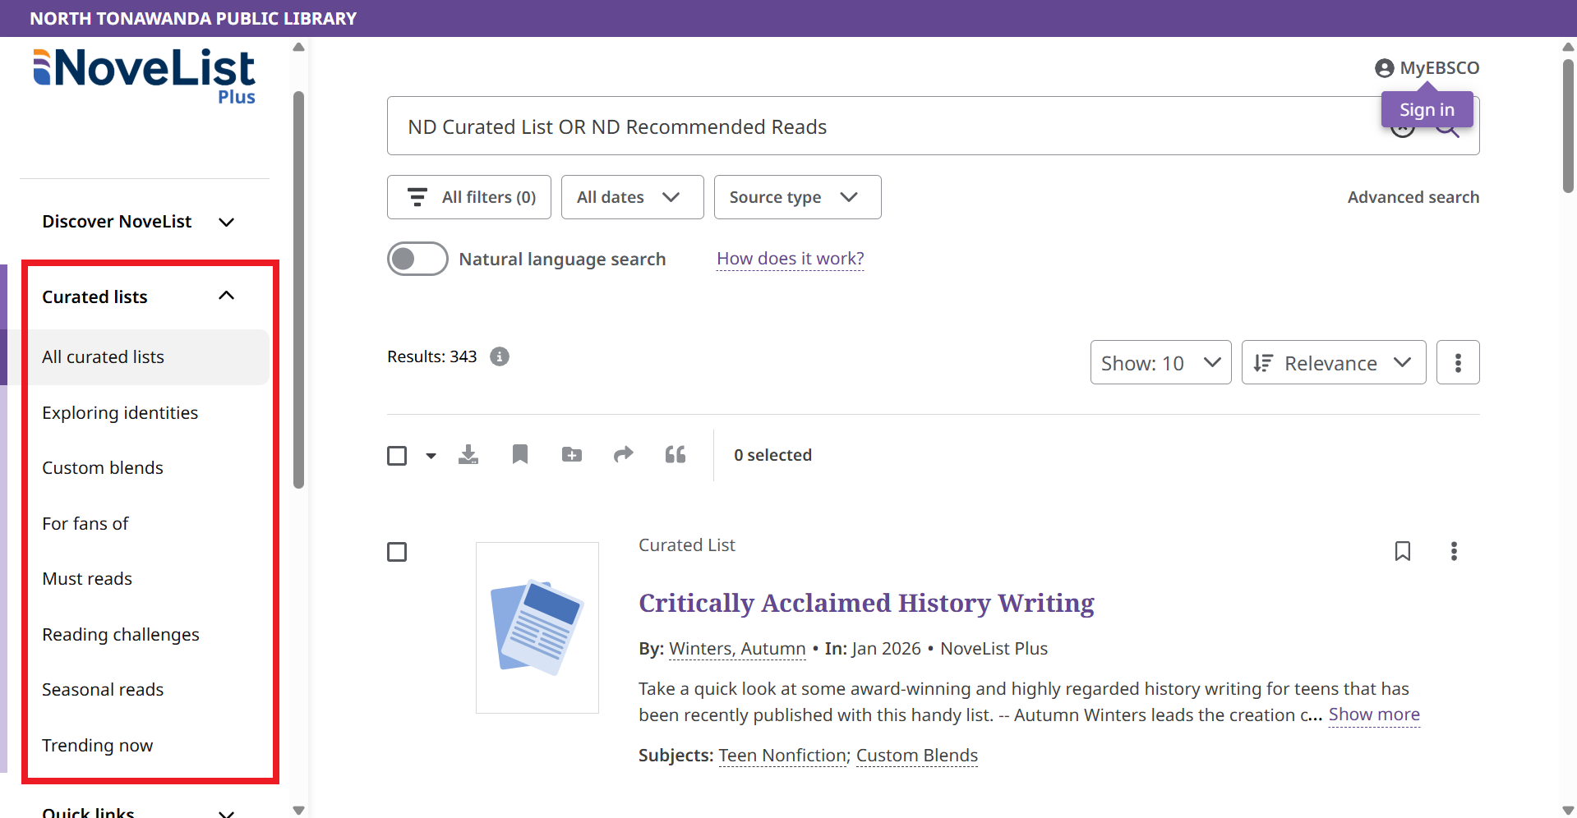Open the results display options kebab menu
Viewport: 1577px width, 818px height.
click(x=1458, y=362)
